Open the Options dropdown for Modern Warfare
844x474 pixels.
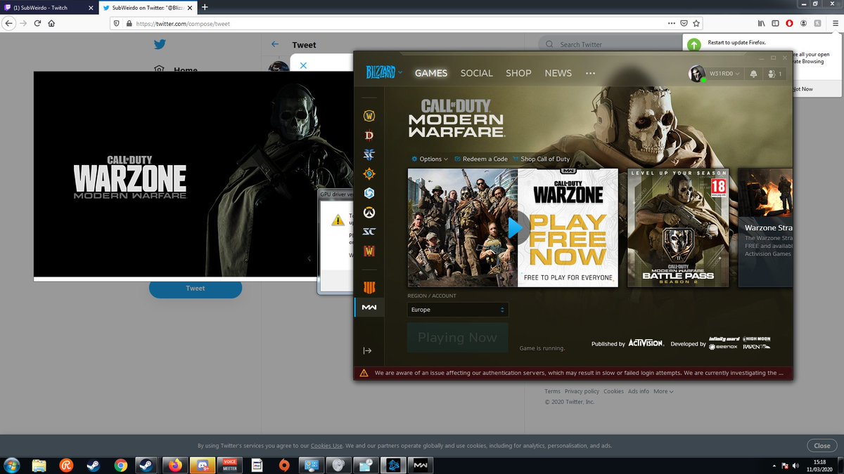(430, 159)
